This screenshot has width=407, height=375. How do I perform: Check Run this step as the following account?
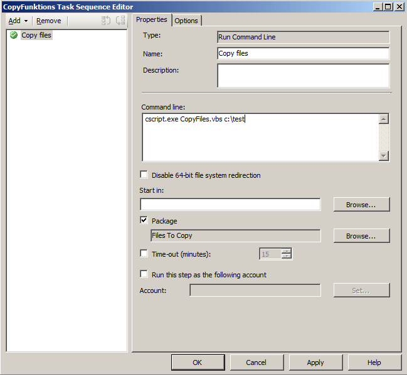(144, 274)
